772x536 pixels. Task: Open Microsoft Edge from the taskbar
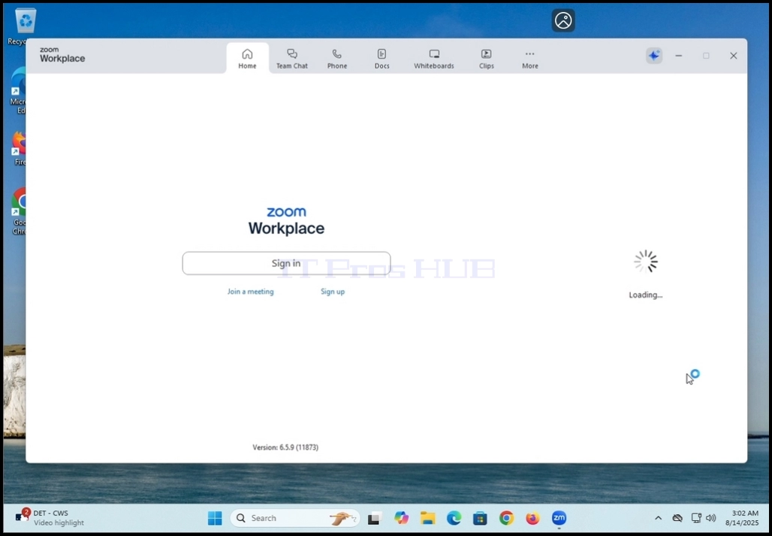pyautogui.click(x=454, y=518)
